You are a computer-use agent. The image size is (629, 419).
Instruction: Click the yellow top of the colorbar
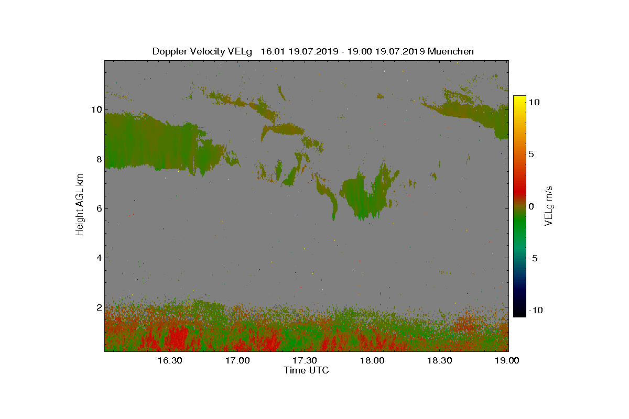click(519, 100)
